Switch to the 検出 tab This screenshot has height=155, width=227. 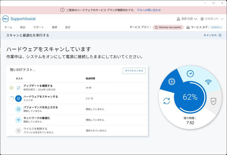(x=23, y=27)
